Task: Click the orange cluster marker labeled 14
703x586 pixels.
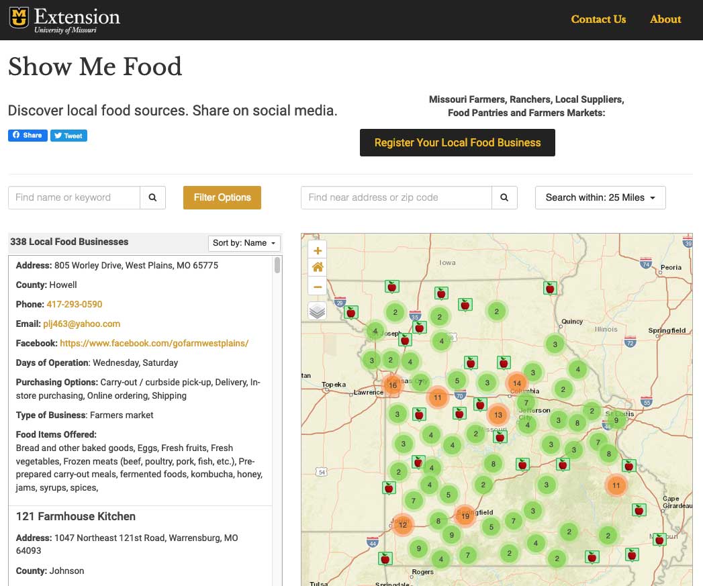Action: (516, 383)
